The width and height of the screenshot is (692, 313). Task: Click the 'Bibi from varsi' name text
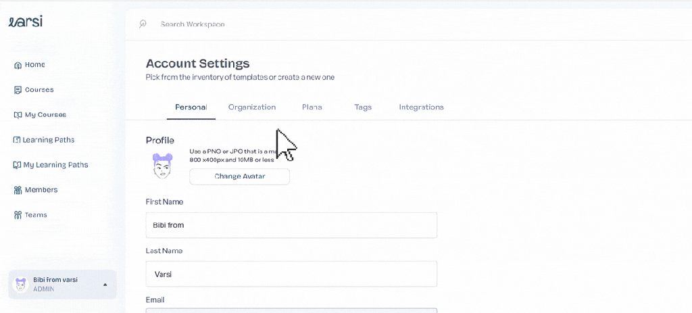(55, 280)
